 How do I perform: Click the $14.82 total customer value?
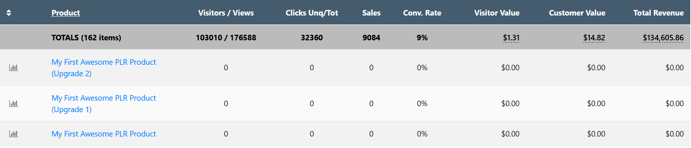(594, 38)
